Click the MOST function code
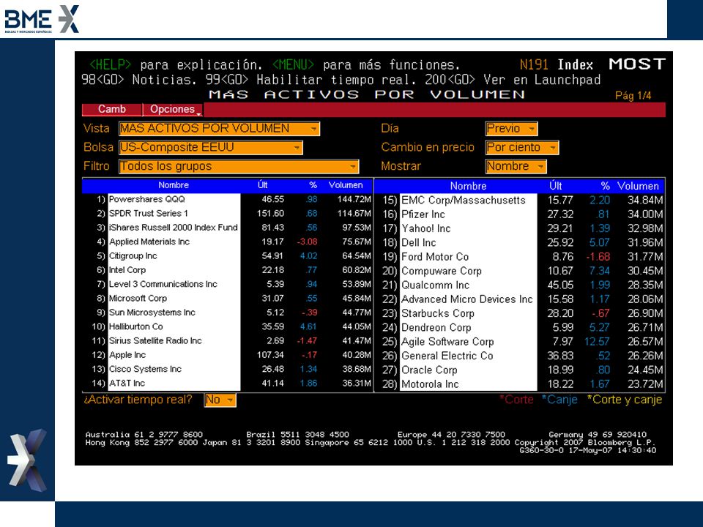This screenshot has width=703, height=527. point(637,64)
